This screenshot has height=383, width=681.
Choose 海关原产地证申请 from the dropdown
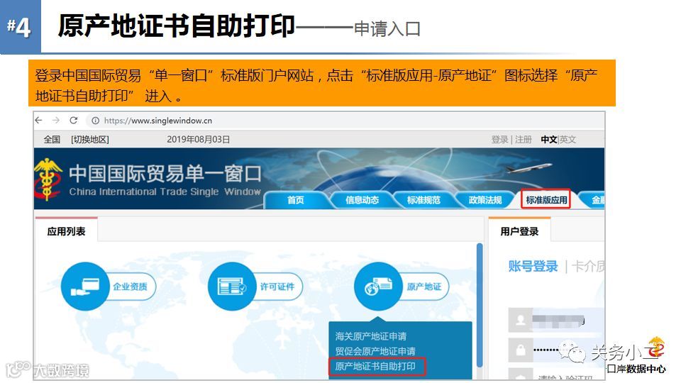pyautogui.click(x=371, y=336)
